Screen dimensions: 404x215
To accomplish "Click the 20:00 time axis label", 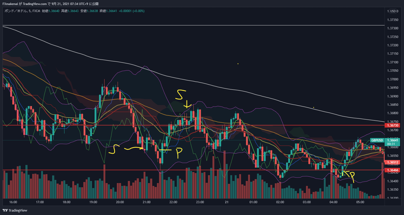I will point(120,202).
